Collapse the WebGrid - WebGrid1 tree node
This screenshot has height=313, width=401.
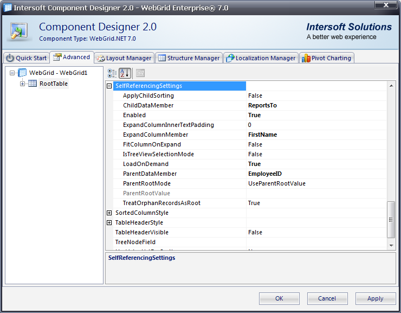12,73
